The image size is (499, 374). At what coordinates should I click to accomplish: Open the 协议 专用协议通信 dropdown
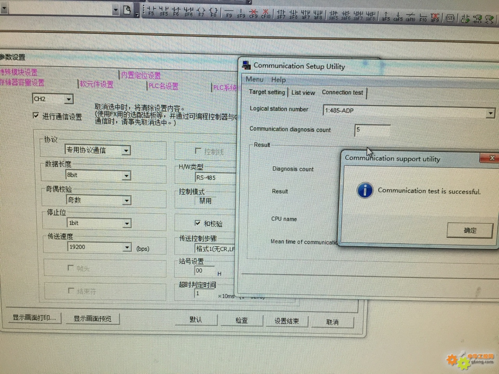[x=126, y=150]
